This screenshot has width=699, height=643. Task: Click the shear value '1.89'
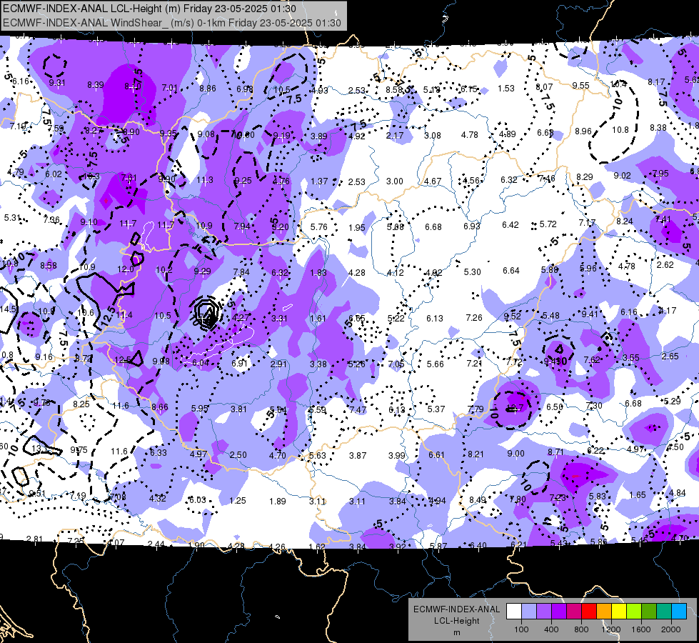click(x=277, y=501)
